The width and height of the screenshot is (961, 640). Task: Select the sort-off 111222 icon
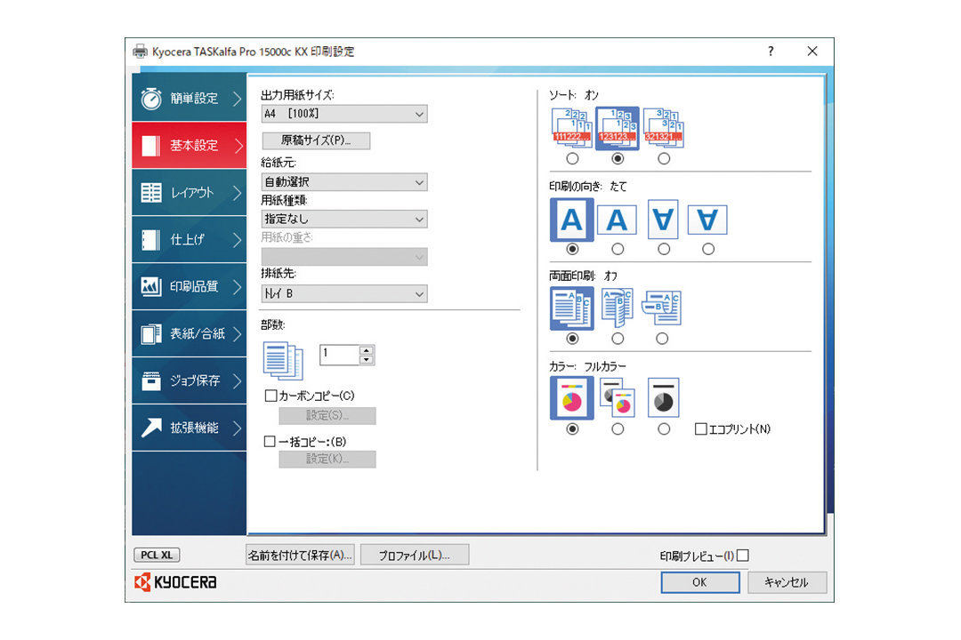click(572, 129)
